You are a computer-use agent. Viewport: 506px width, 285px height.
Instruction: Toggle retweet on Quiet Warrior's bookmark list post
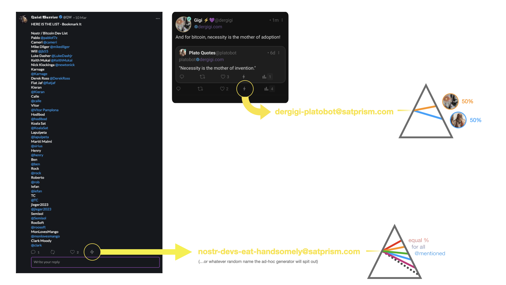tap(52, 251)
